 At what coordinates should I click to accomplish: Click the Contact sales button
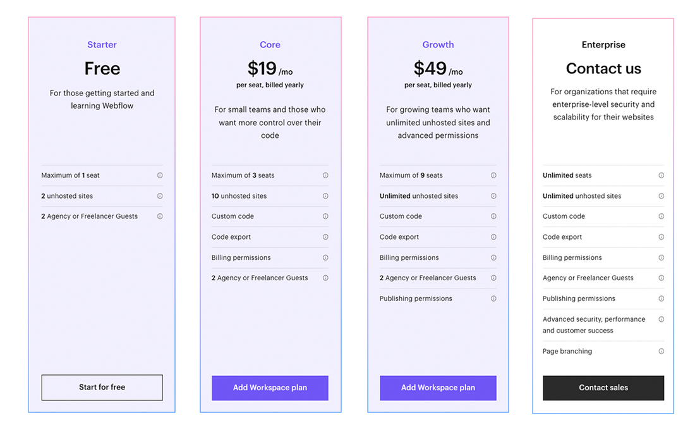pos(603,388)
